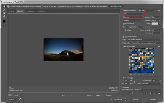
Task: Expand the Options de boucle dropdown
Action: 148,90
